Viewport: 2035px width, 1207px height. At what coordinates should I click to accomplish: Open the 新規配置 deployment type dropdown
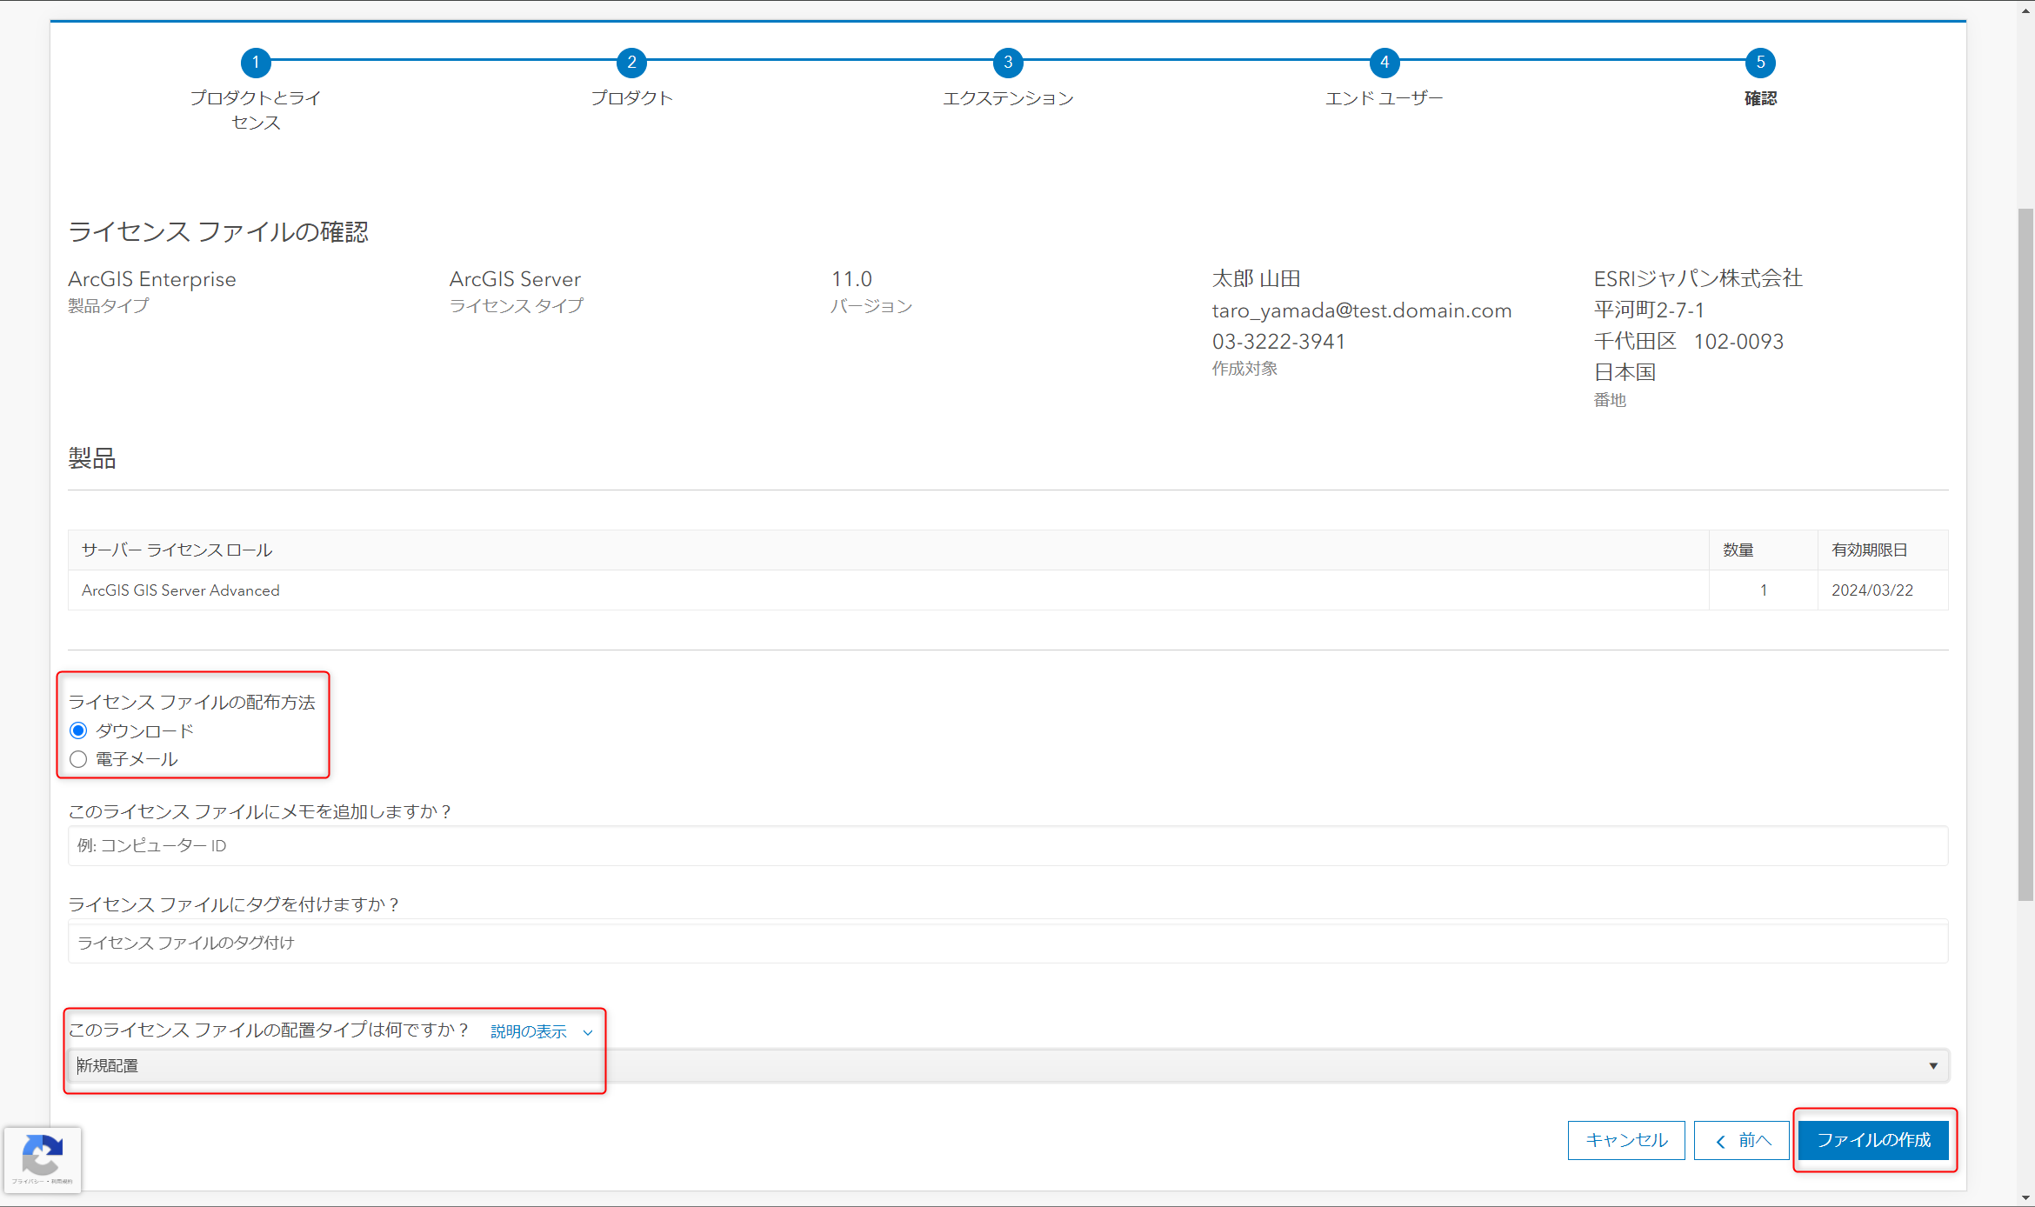pos(1008,1065)
